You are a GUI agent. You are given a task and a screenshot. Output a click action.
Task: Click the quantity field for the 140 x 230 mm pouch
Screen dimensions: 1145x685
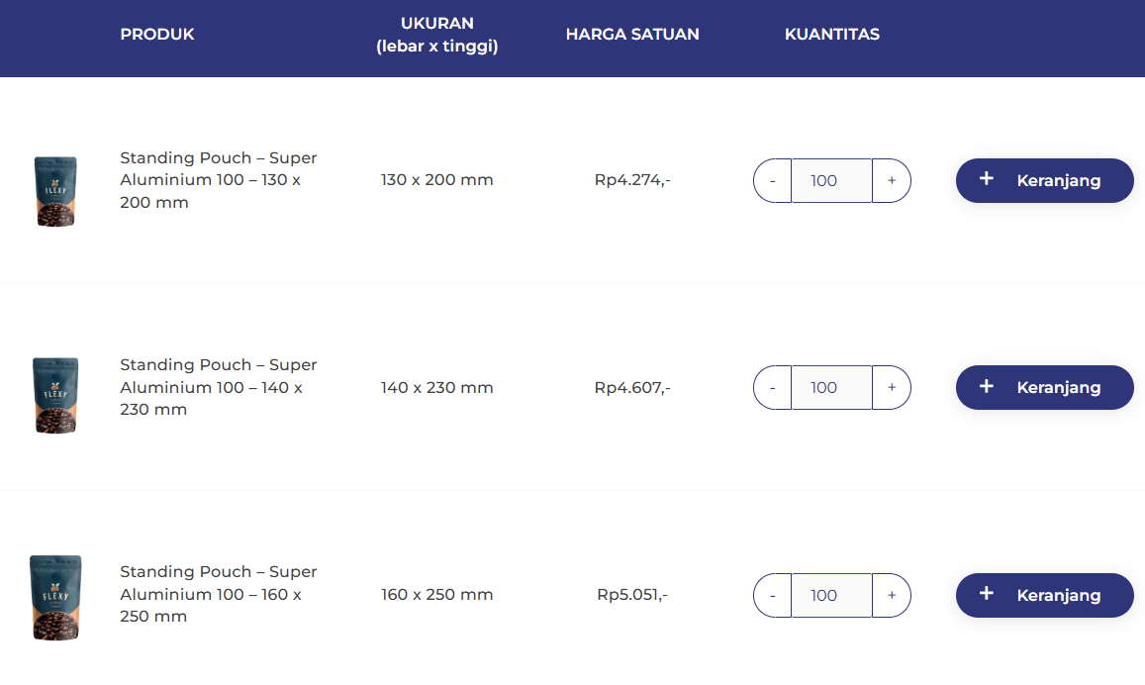(x=831, y=388)
